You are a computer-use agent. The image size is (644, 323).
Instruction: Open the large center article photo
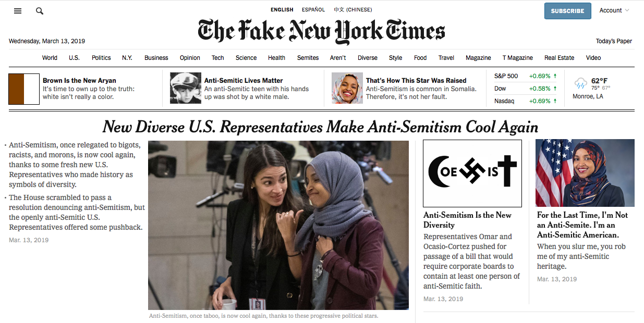(x=278, y=225)
